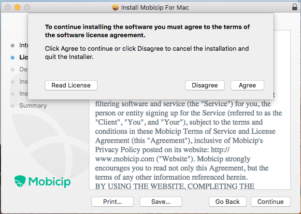This screenshot has width=301, height=214.
Task: Click the package icon in title bar
Action: coord(115,7)
